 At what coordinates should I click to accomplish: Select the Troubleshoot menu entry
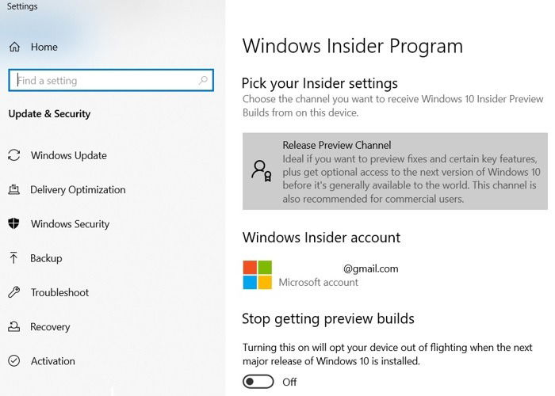click(x=59, y=292)
